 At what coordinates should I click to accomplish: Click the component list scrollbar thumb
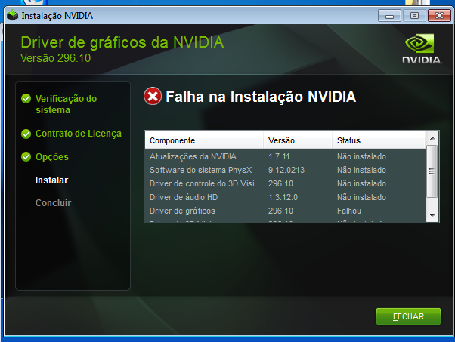point(432,171)
